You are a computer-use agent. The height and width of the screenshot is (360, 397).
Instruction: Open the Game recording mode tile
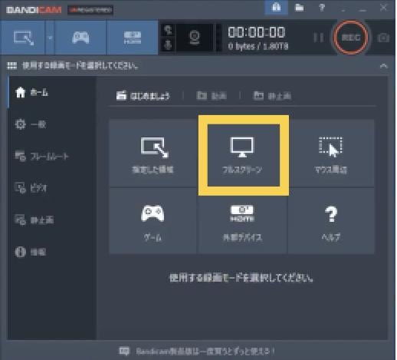153,221
